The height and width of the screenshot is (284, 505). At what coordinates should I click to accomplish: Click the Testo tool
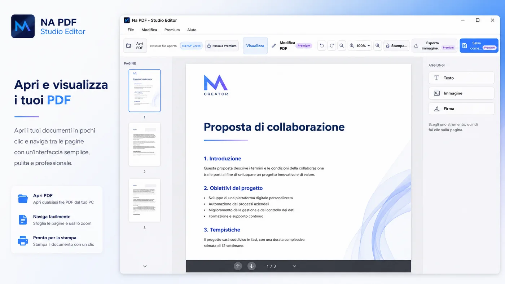click(x=461, y=78)
